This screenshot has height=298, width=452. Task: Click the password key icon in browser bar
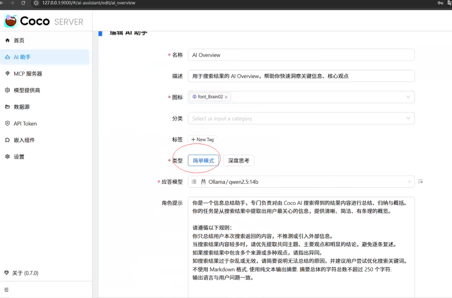[440, 3]
